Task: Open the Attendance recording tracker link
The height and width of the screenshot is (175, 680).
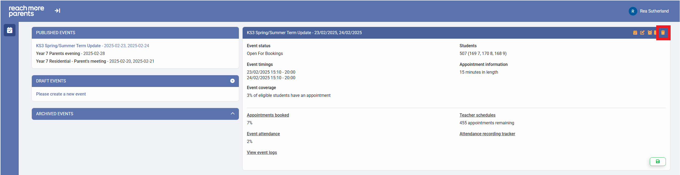Action: tap(487, 134)
